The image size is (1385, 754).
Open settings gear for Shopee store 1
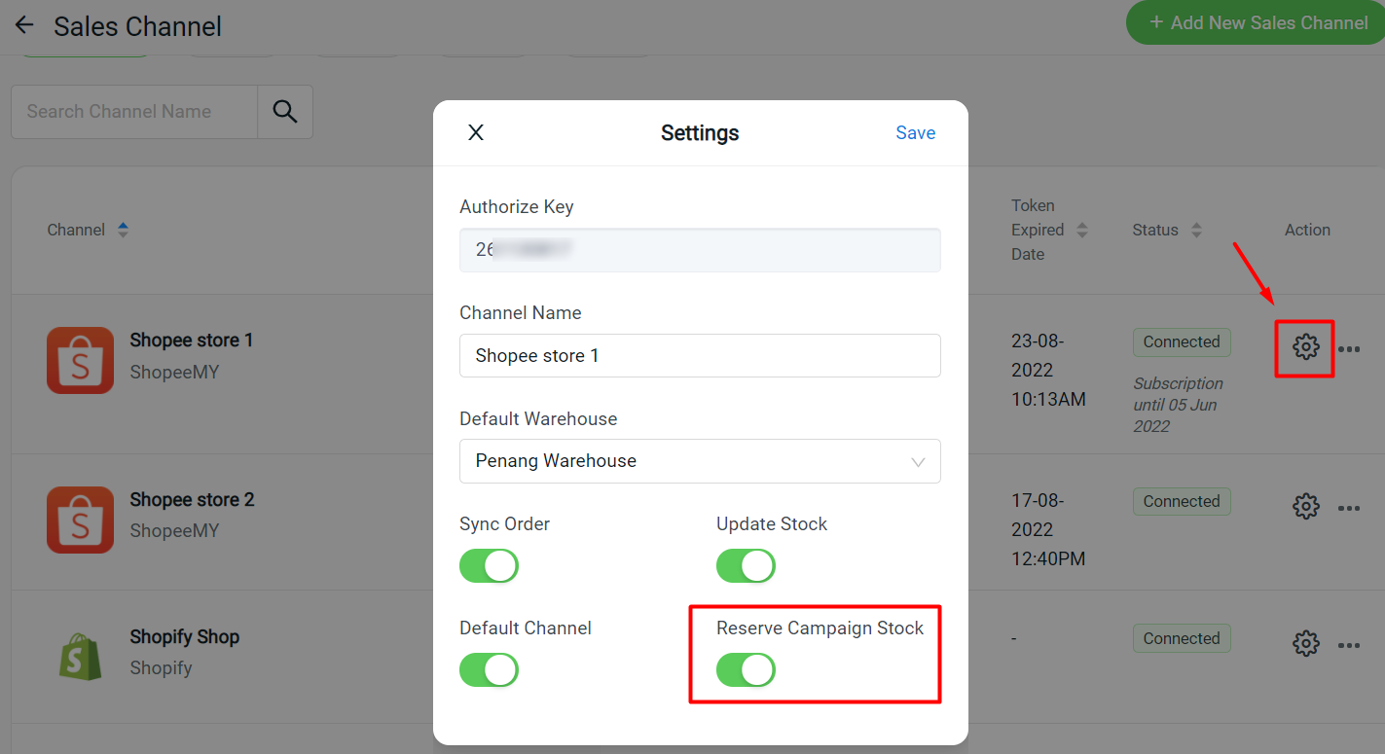[1305, 346]
